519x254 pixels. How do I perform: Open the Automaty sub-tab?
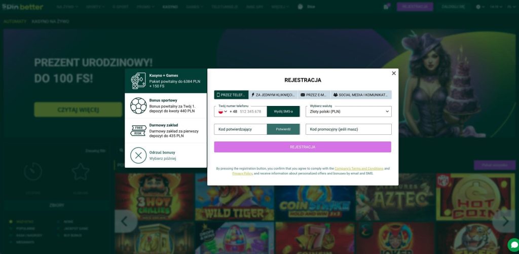15,21
